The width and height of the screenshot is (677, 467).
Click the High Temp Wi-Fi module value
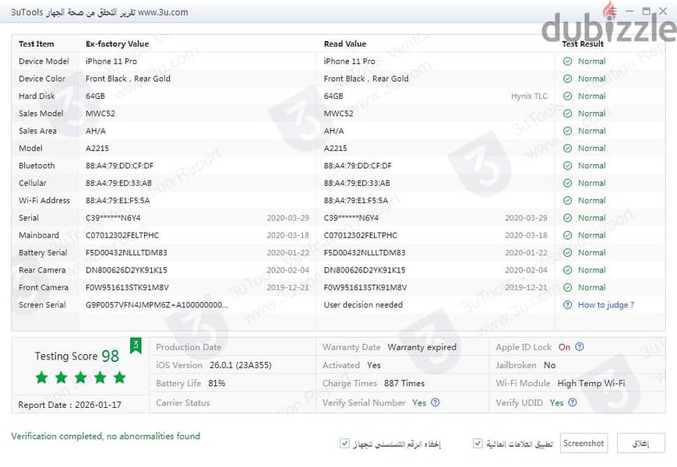click(x=591, y=384)
